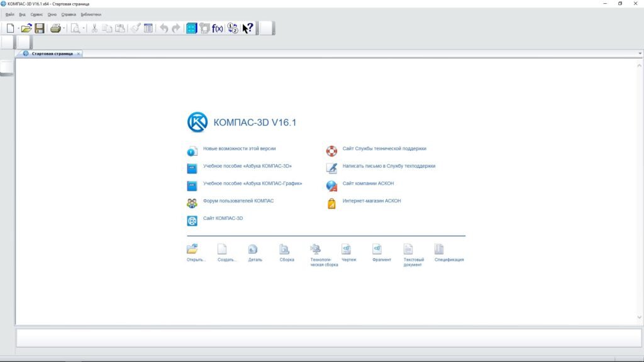Expand the Print dropdown arrow
The width and height of the screenshot is (644, 362).
(64, 28)
